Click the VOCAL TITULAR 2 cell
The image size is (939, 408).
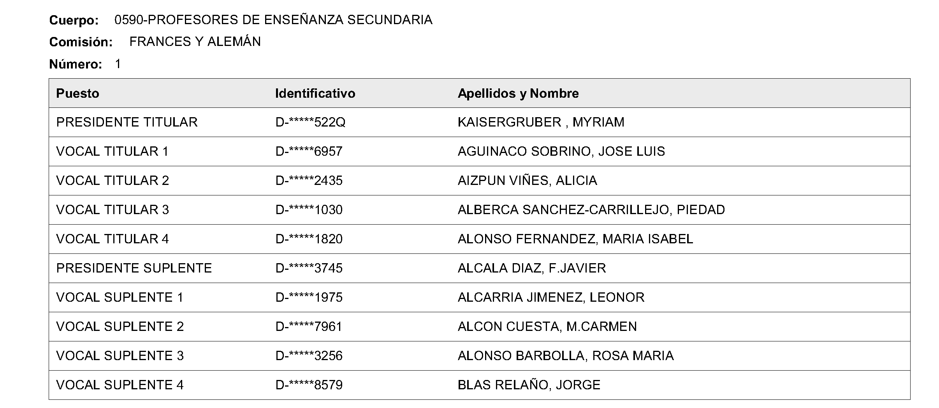point(113,181)
